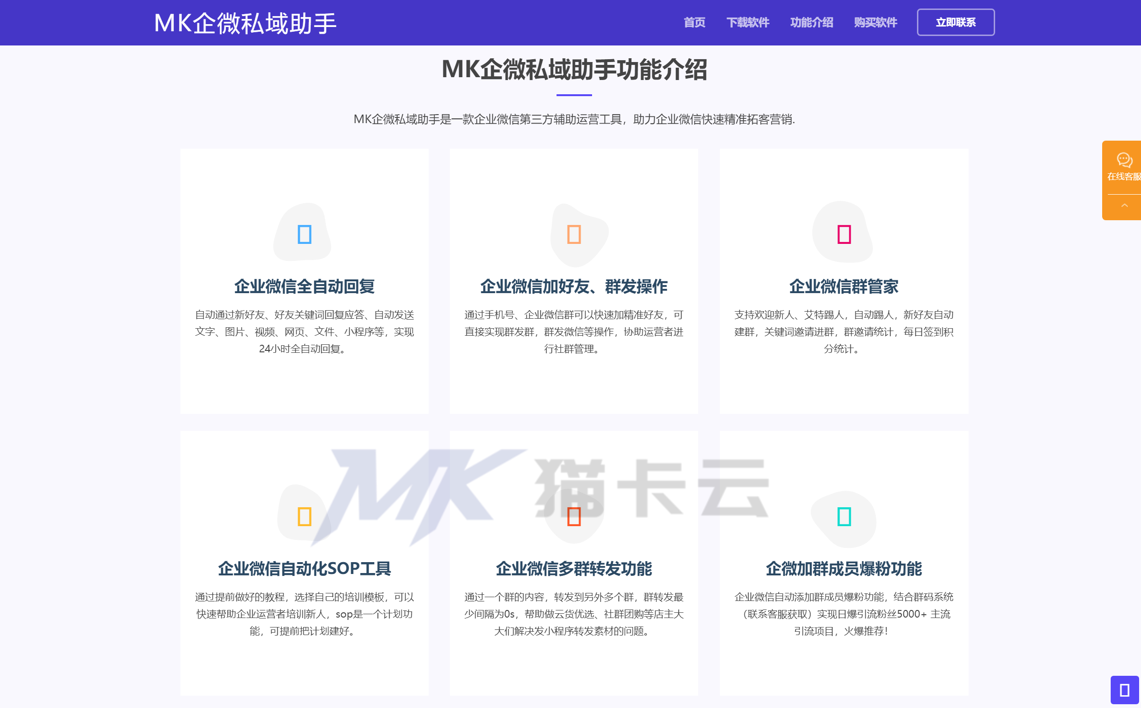Select the 企业微信加好友、群发操作 heading
This screenshot has width=1141, height=708.
click(x=574, y=287)
